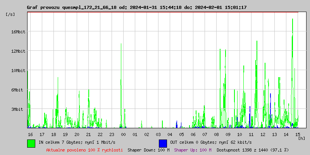The width and height of the screenshot is (310, 155).
Task: Click the graph title text
Action: [136, 7]
